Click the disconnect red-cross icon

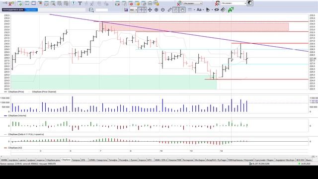[x=11, y=3]
